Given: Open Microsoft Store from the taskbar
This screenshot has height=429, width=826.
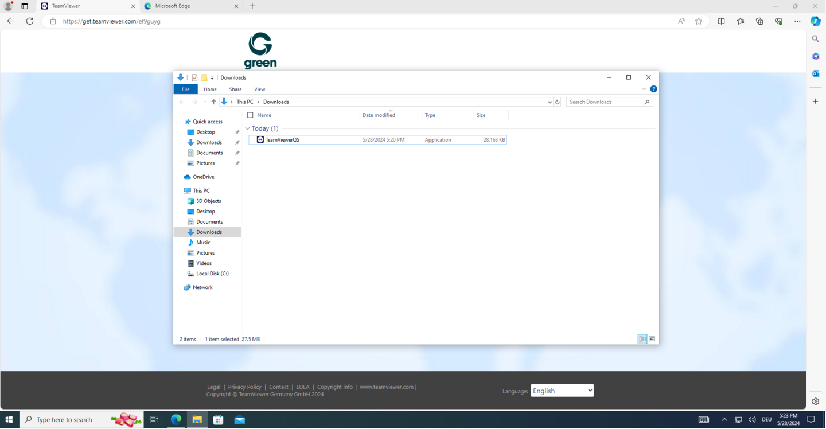Looking at the screenshot, I should 219,420.
